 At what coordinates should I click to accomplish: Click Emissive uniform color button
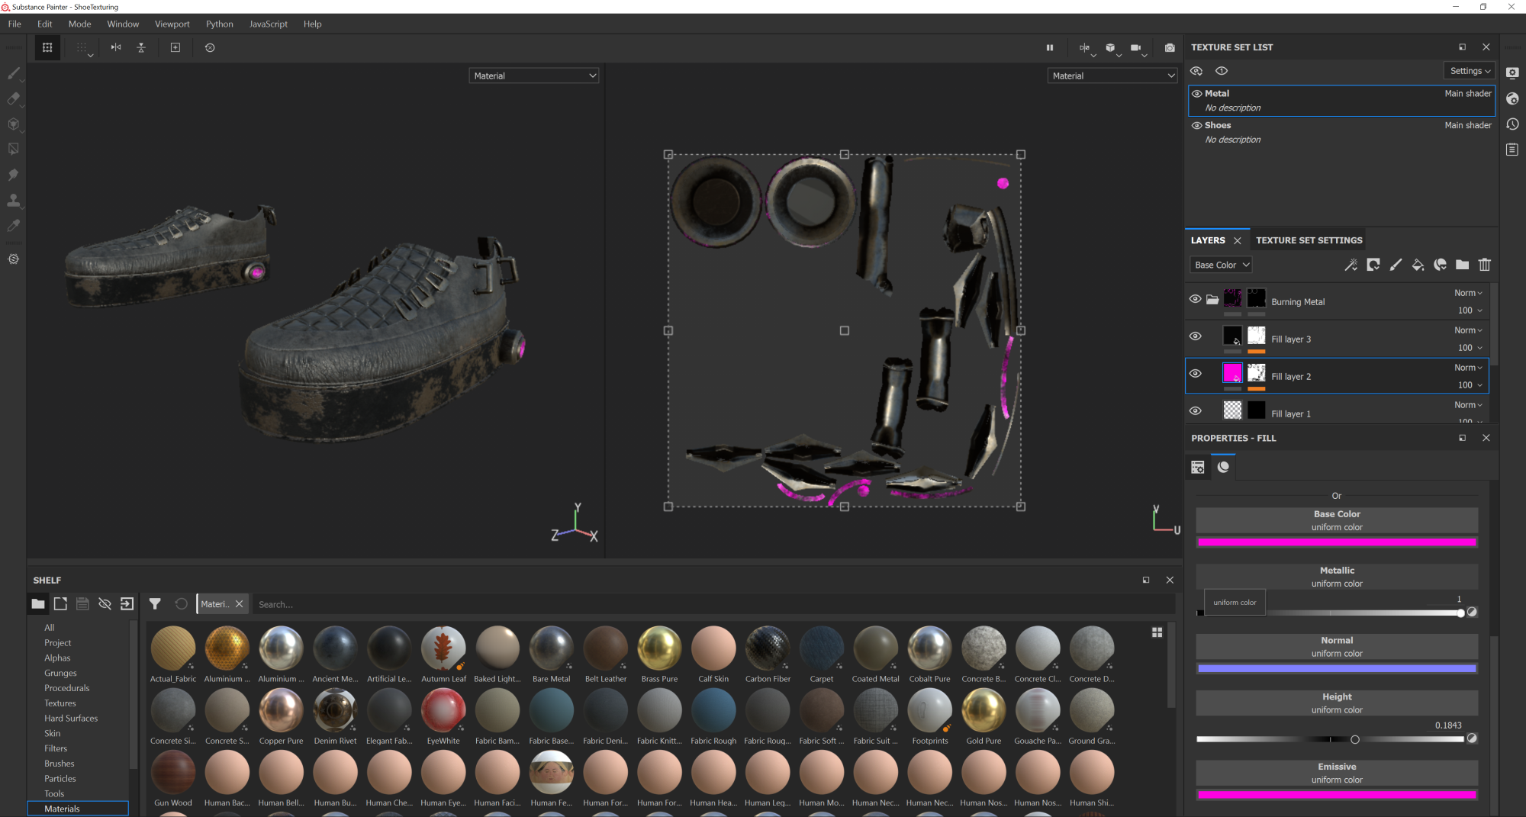point(1337,773)
